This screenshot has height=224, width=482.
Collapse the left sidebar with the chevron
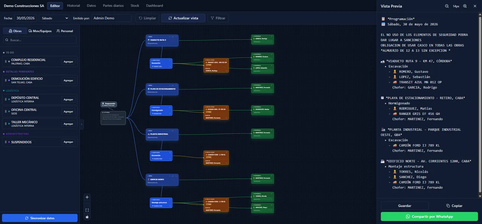click(x=82, y=124)
